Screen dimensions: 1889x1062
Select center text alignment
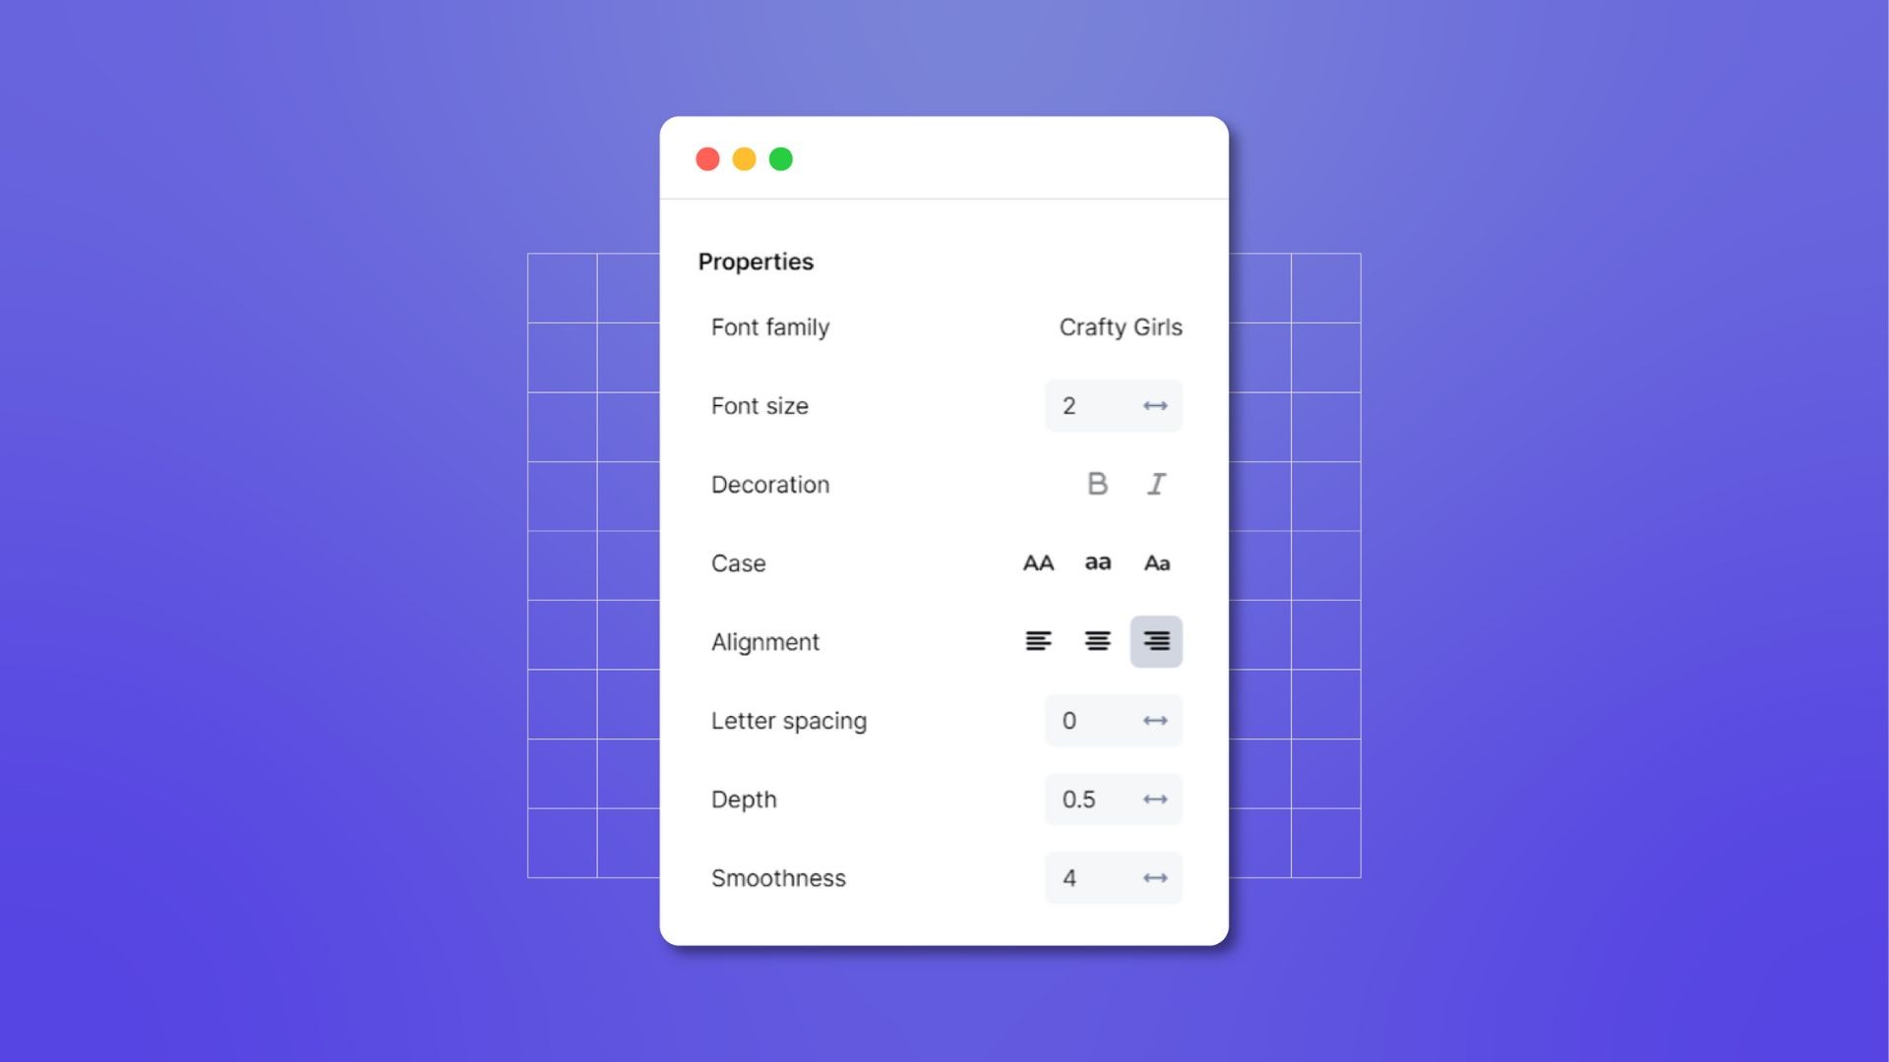click(x=1096, y=640)
